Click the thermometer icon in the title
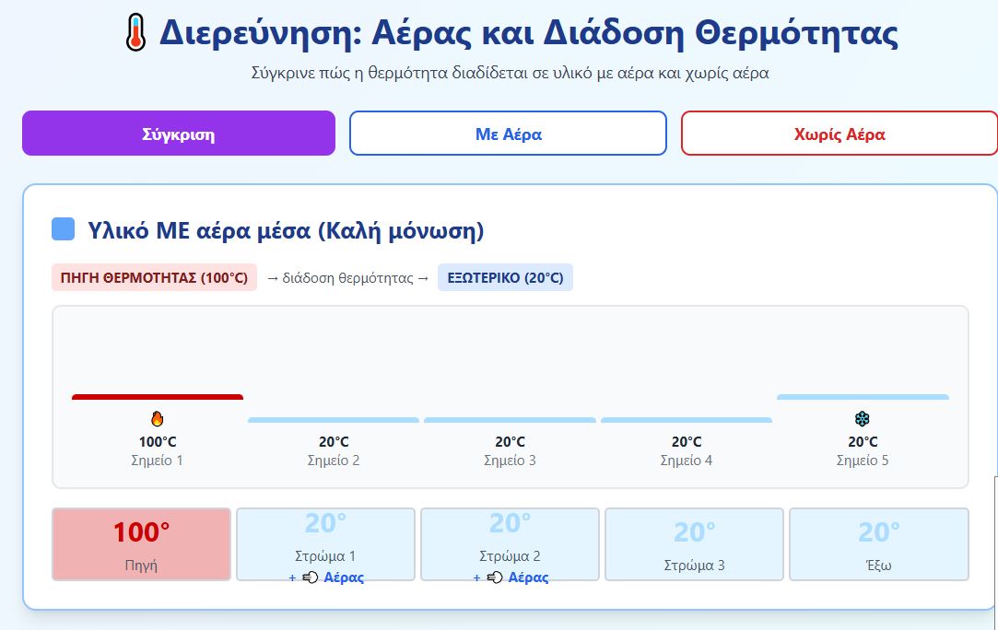The image size is (998, 630). tap(135, 34)
